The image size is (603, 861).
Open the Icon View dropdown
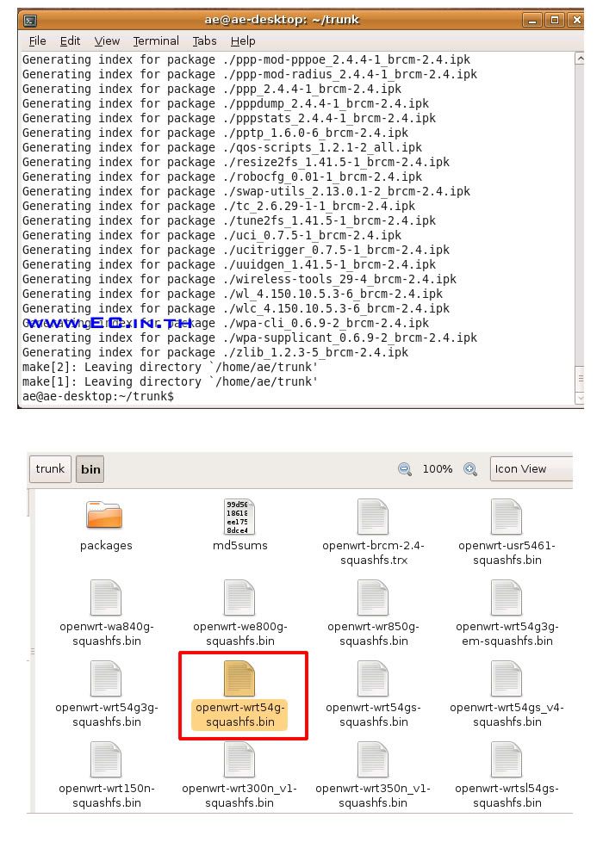(531, 469)
